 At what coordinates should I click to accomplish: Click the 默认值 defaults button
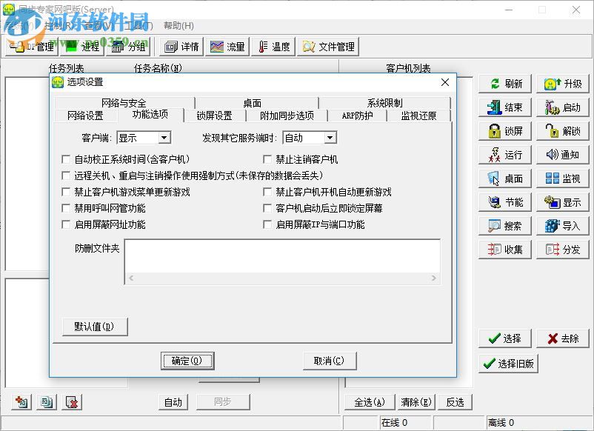coord(95,327)
